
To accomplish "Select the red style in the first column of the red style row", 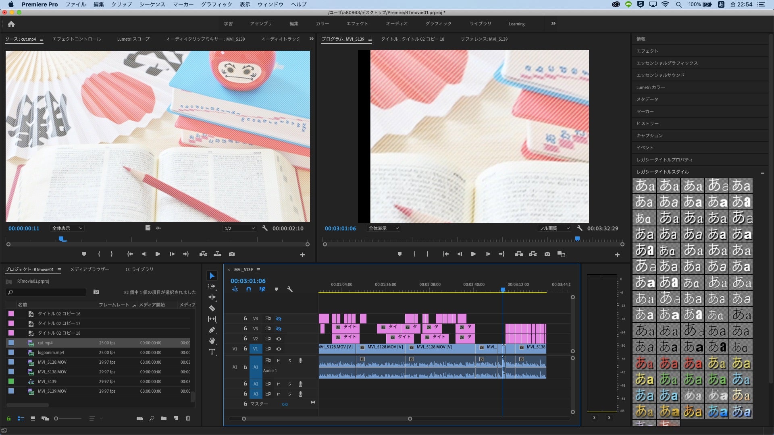I will 644,363.
